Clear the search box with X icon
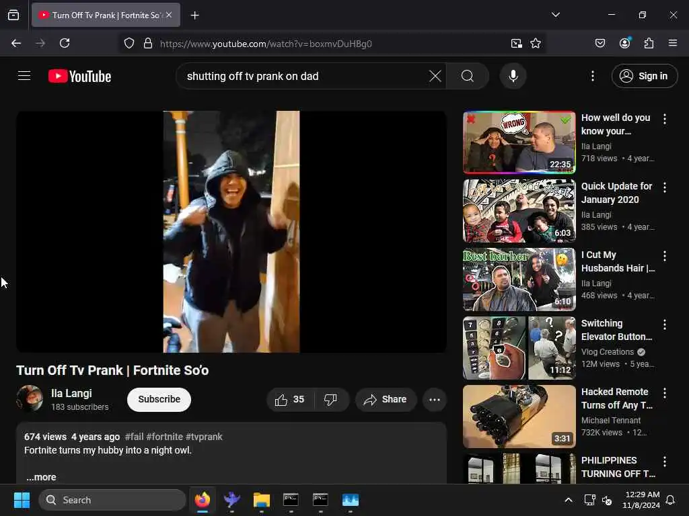This screenshot has width=689, height=516. 435,76
